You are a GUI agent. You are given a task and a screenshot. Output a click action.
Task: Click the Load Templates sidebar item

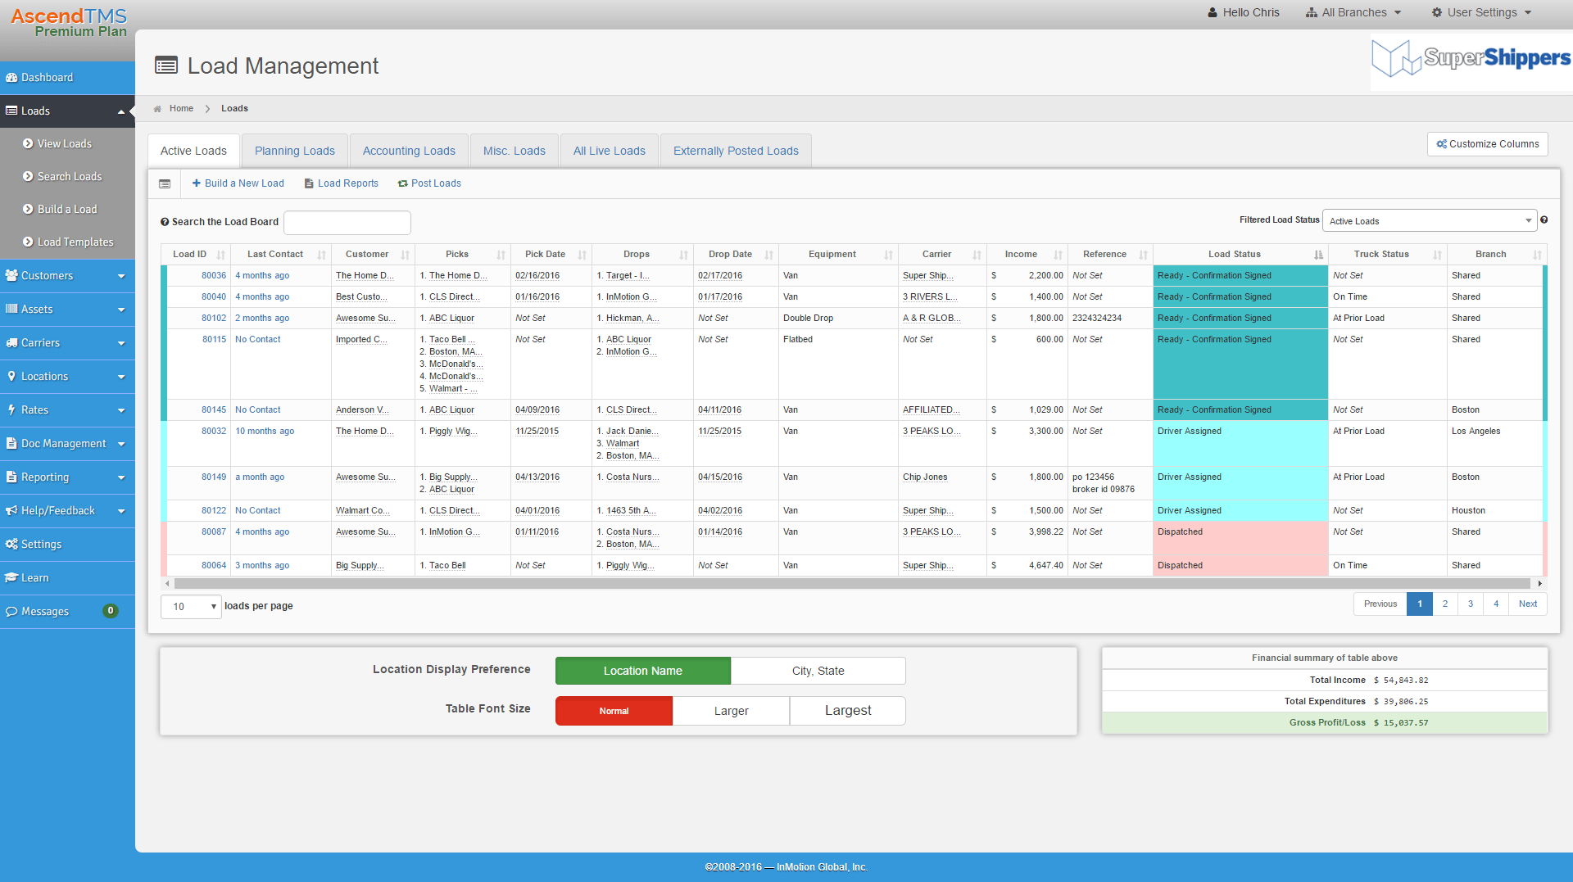coord(75,242)
